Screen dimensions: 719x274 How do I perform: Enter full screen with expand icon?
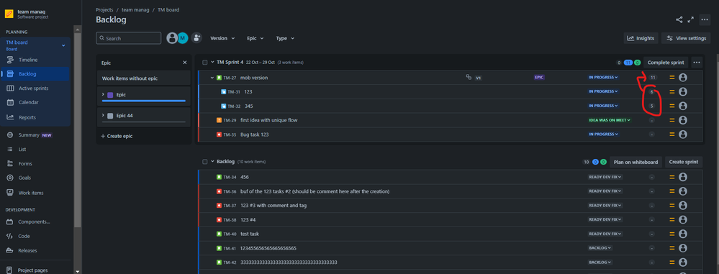(x=690, y=19)
